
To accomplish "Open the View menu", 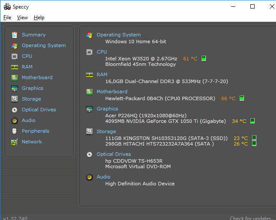I will (x=22, y=18).
